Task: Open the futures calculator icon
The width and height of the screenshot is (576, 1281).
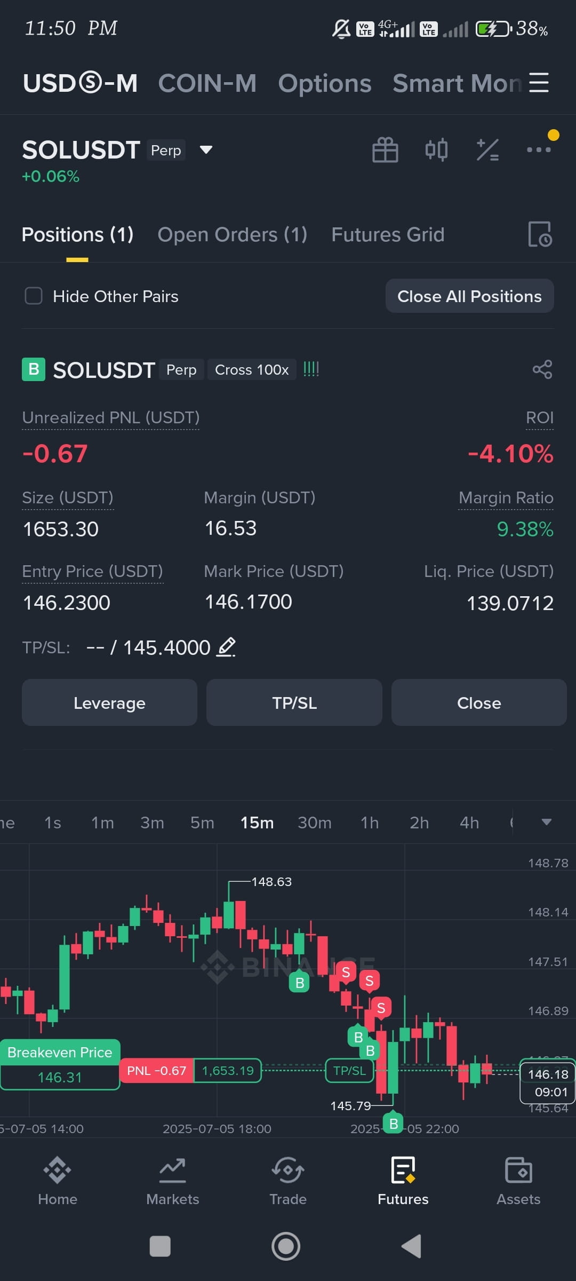Action: (x=487, y=149)
